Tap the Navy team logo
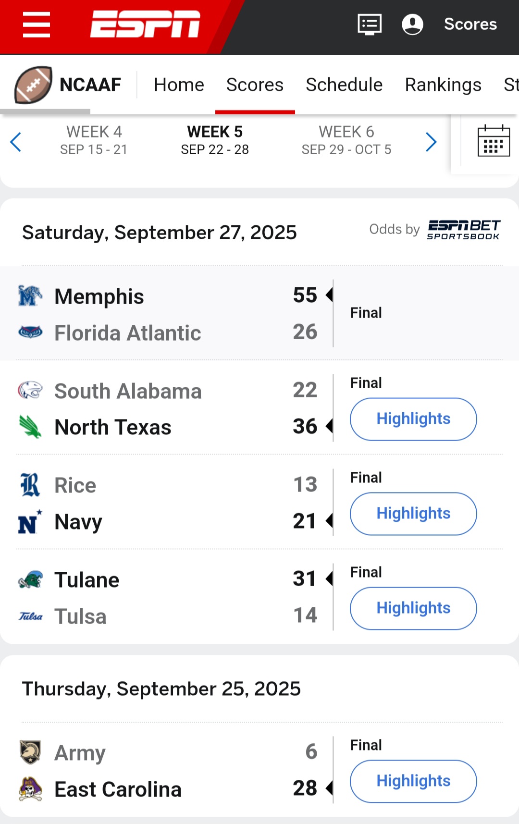The image size is (519, 824). pyautogui.click(x=30, y=522)
